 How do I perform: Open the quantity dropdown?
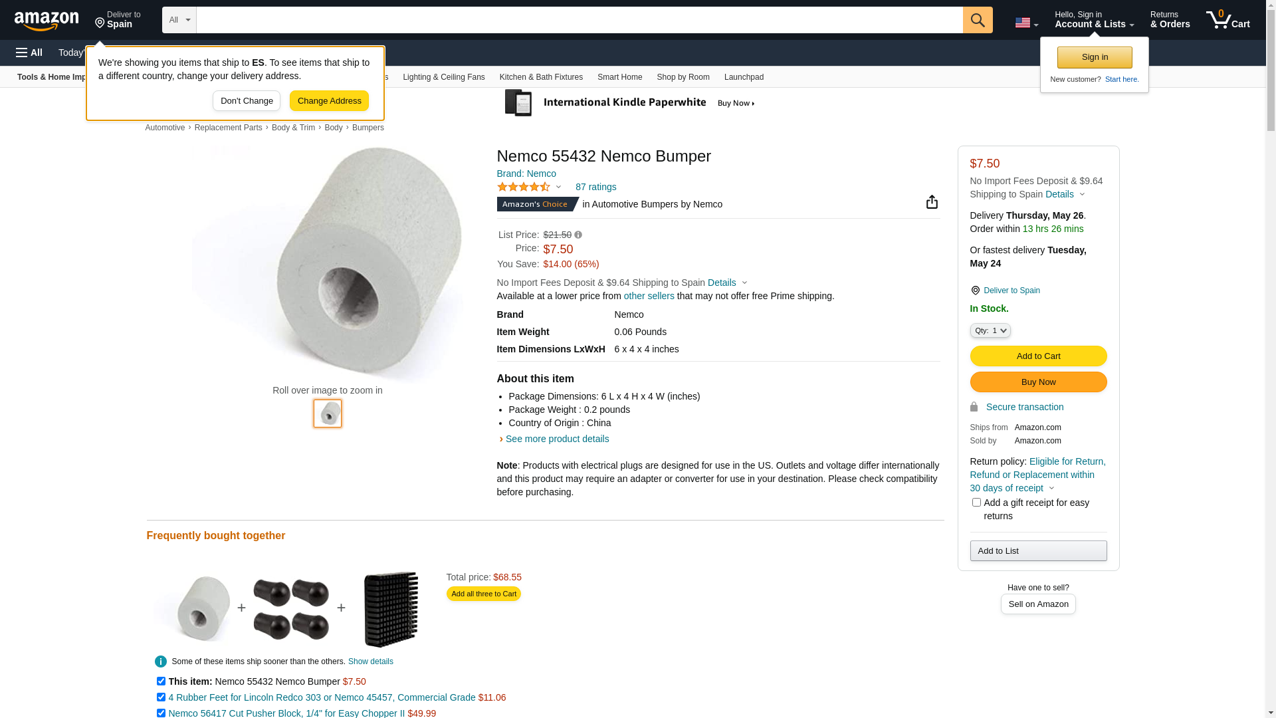coord(990,330)
